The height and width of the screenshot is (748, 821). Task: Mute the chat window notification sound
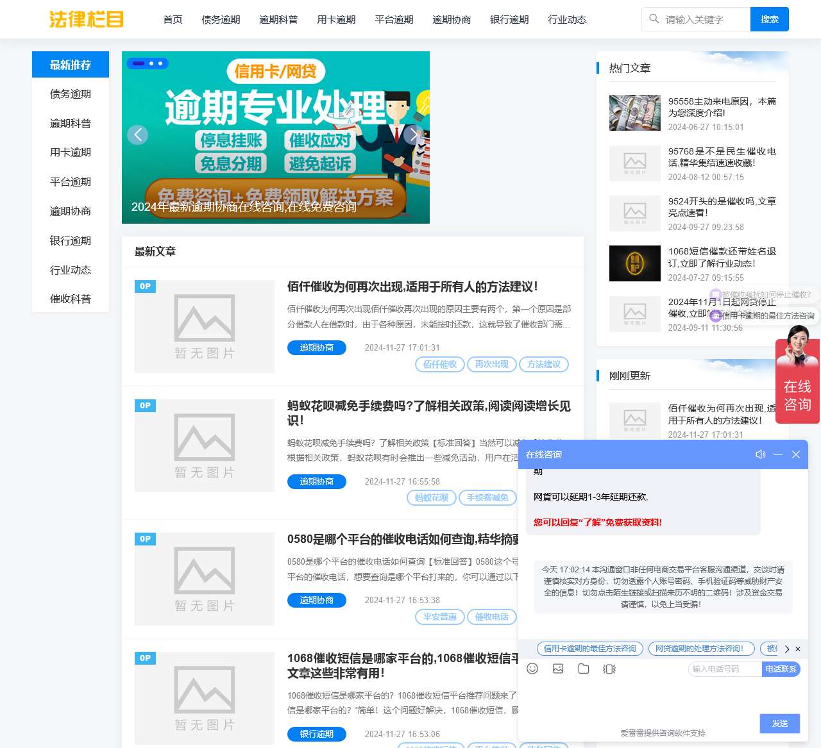coord(761,454)
